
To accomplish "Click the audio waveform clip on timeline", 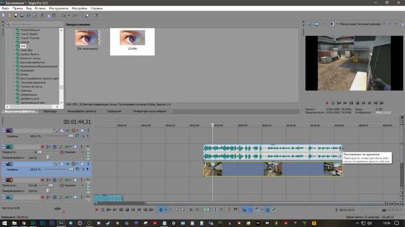I will (x=273, y=153).
